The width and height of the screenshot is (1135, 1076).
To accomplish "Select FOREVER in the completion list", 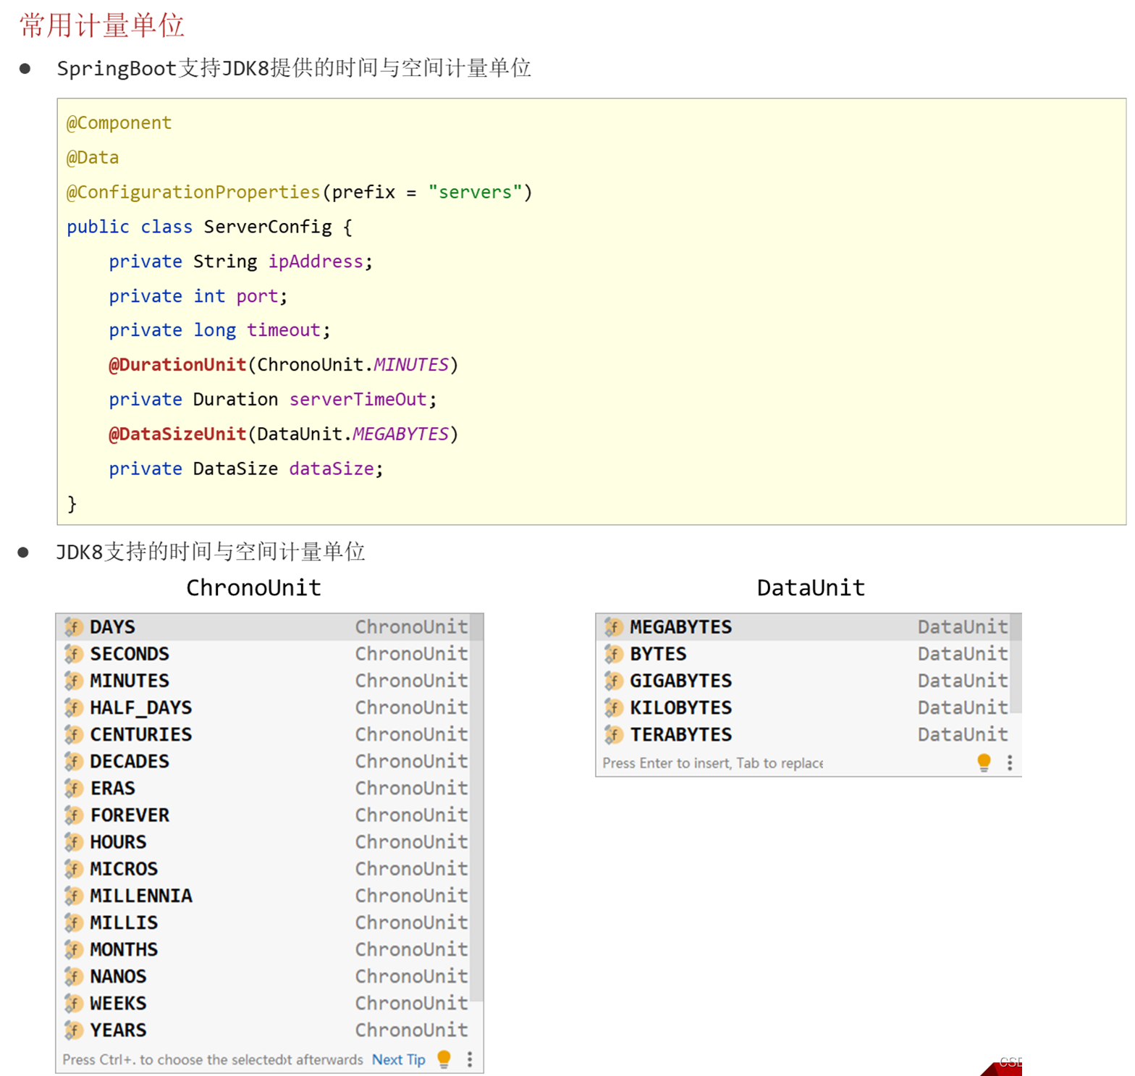I will [x=263, y=815].
